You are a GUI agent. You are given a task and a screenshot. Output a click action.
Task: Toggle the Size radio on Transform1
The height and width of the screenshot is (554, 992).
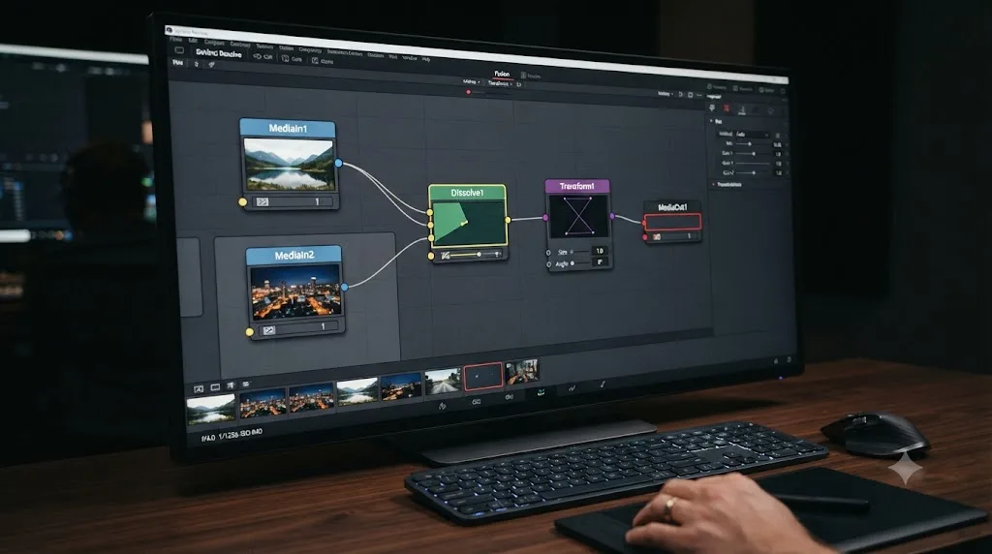pyautogui.click(x=548, y=253)
